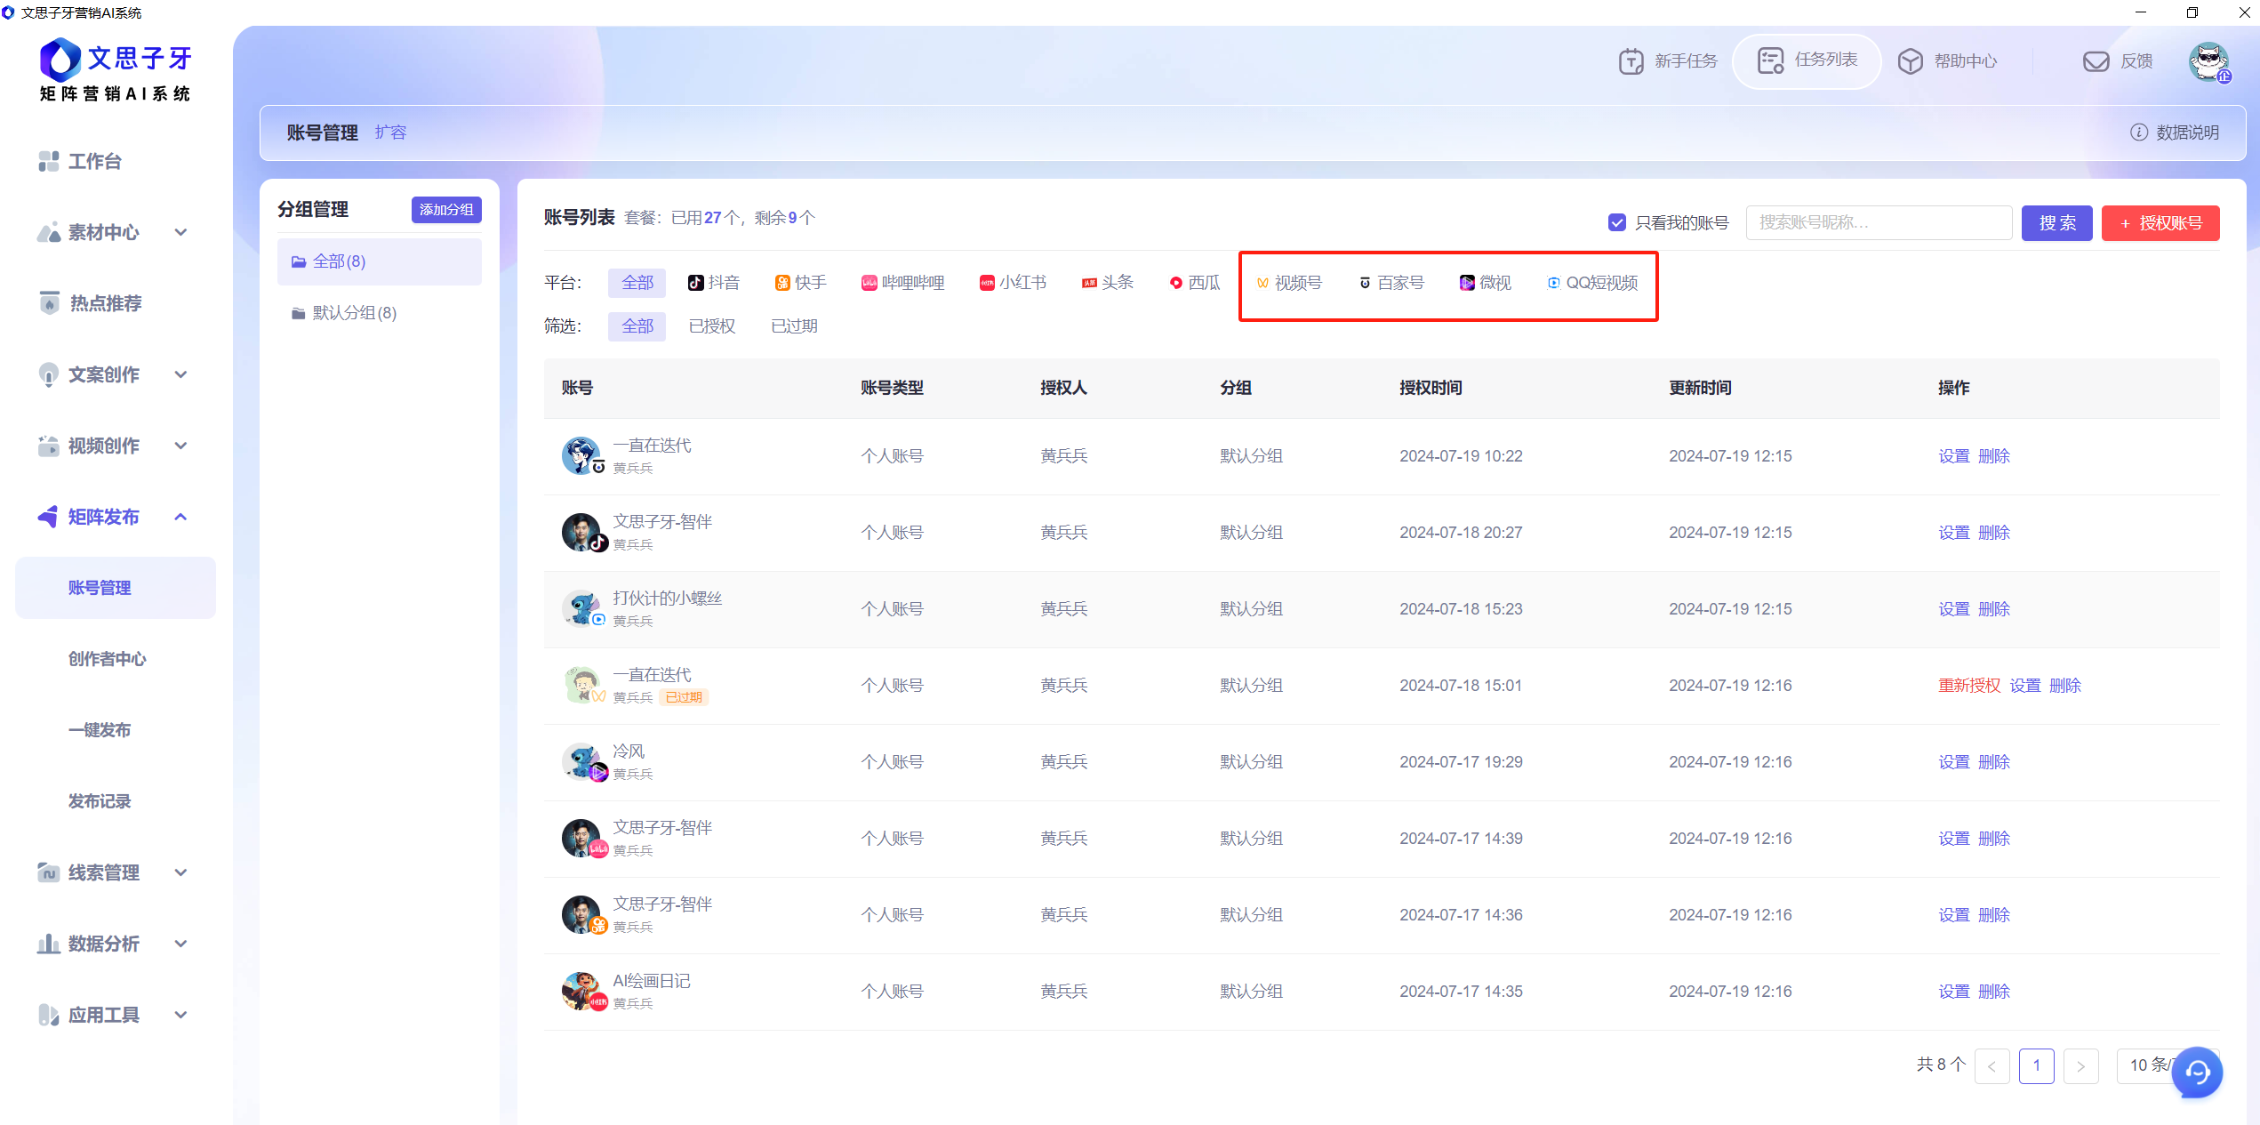Click 删除 for 冷风 account
This screenshot has height=1125, width=2260.
click(1993, 762)
